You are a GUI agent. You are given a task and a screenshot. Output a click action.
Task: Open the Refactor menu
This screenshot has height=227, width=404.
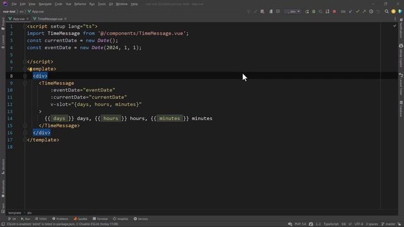80,4
